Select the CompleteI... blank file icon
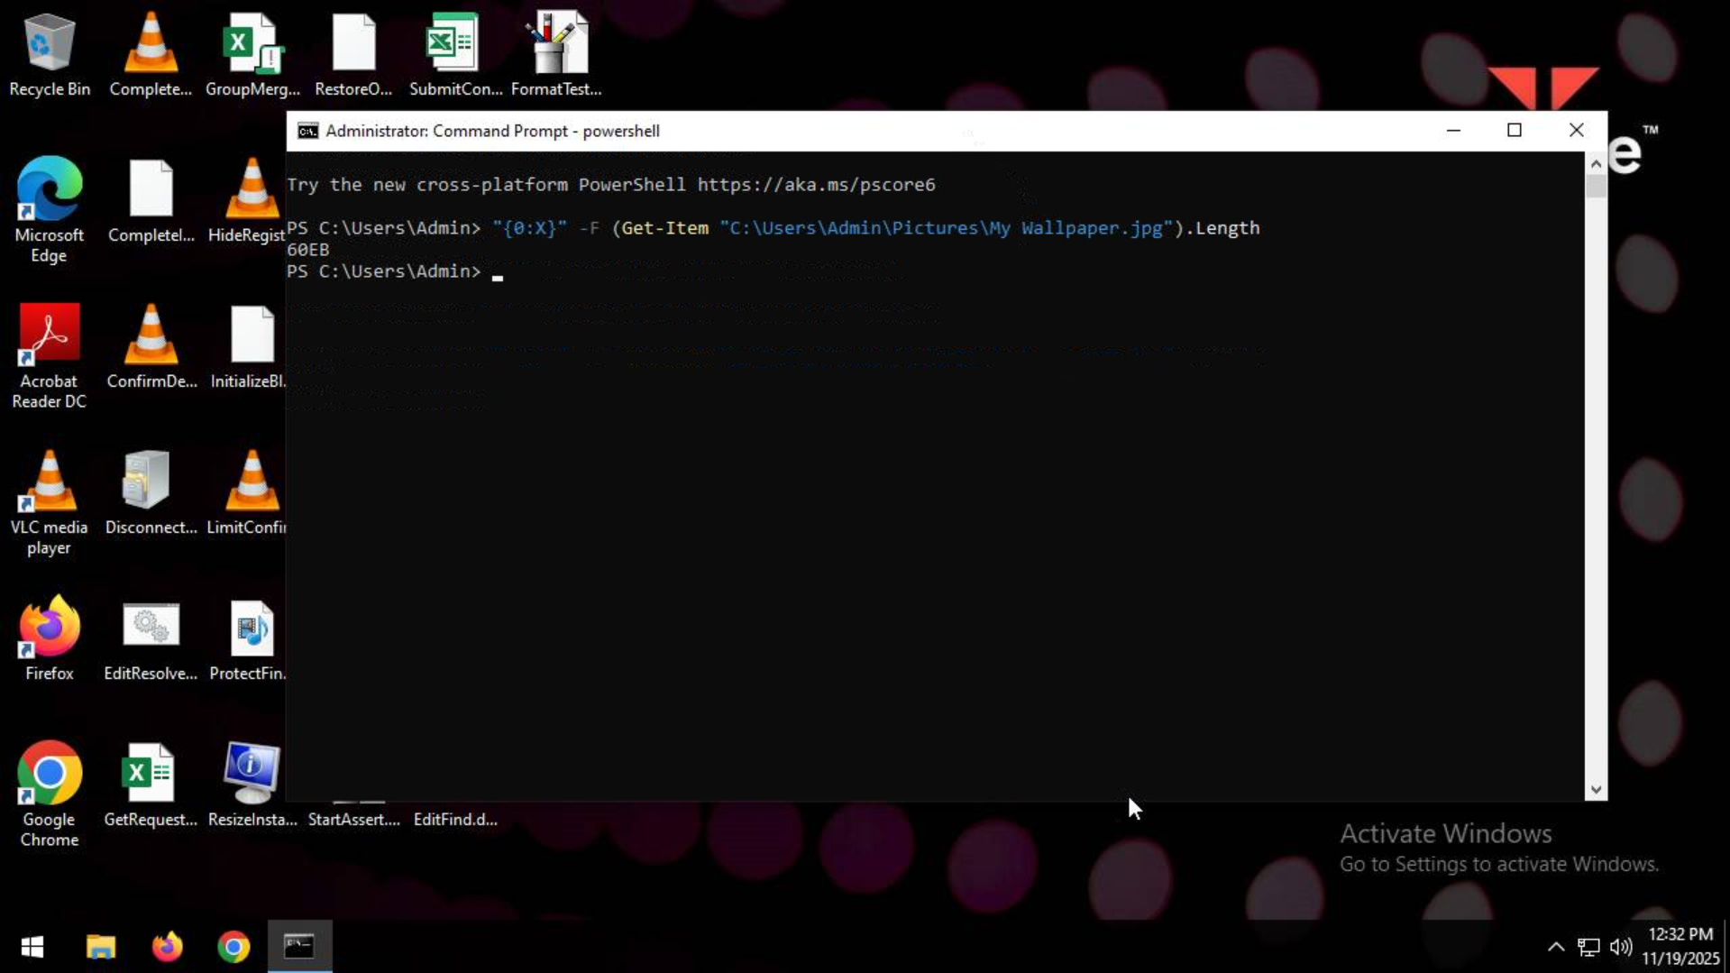The width and height of the screenshot is (1730, 973). [151, 200]
